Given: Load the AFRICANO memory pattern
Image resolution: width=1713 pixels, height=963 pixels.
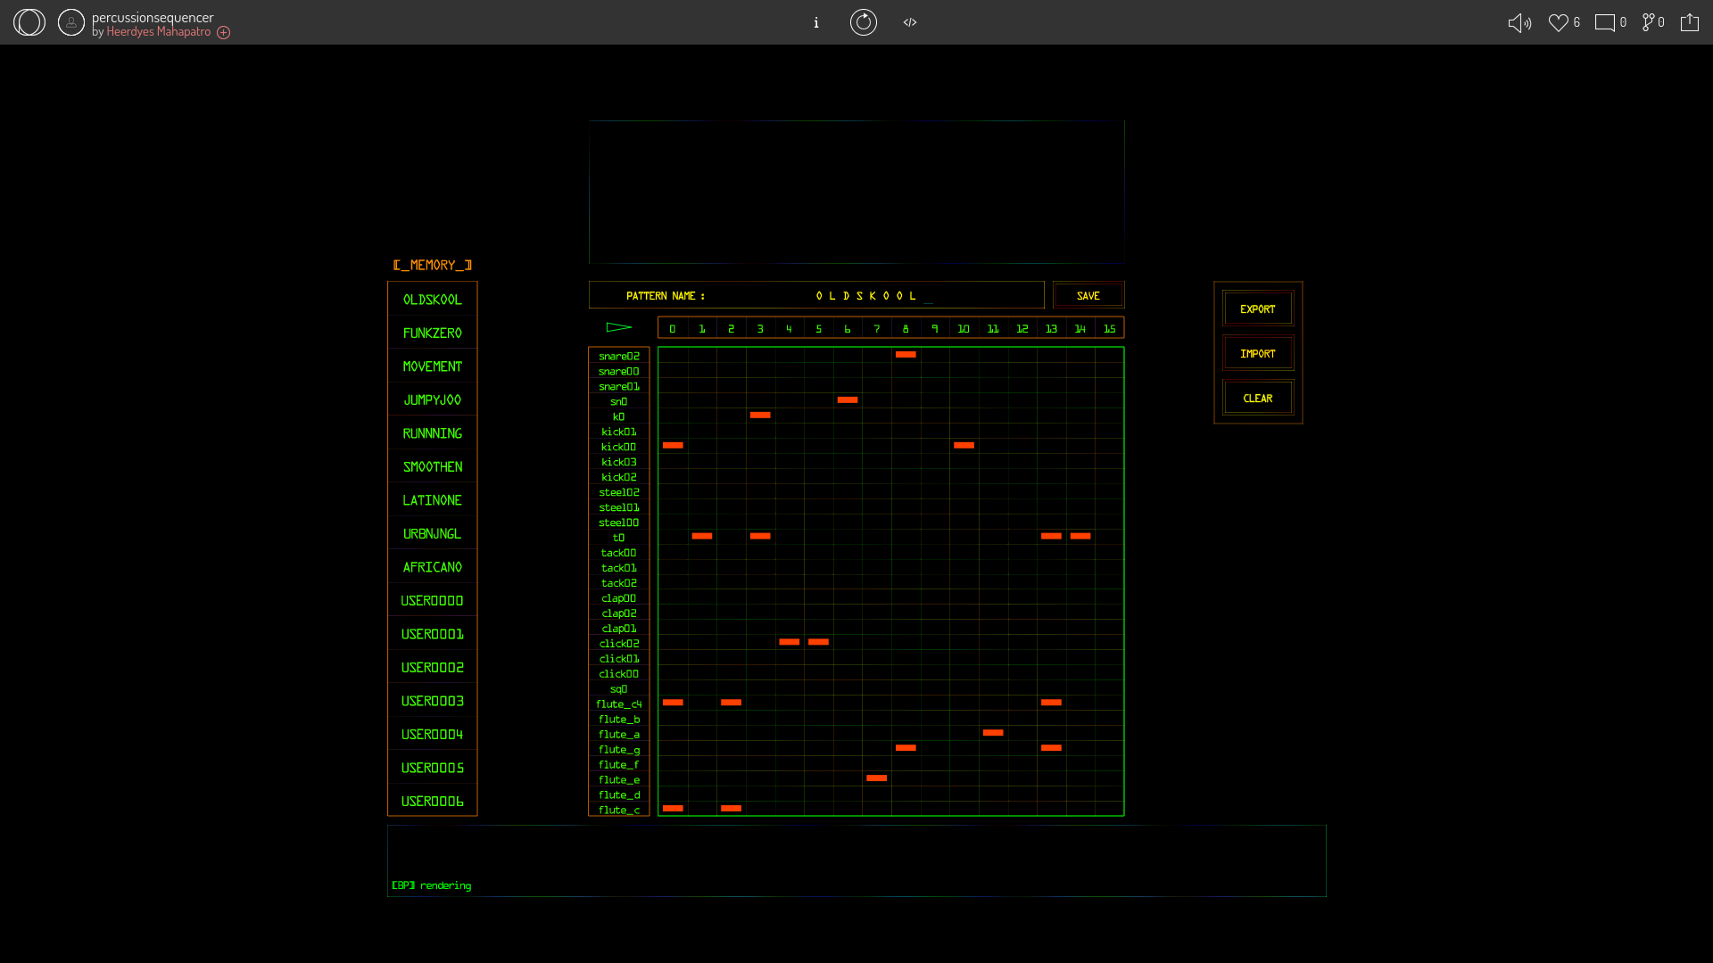Looking at the screenshot, I should tap(433, 567).
